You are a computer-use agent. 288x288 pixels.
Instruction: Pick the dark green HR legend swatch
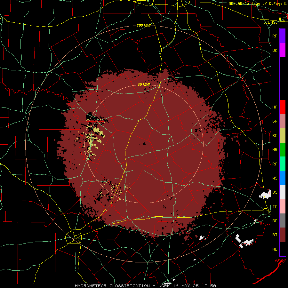click(x=283, y=150)
